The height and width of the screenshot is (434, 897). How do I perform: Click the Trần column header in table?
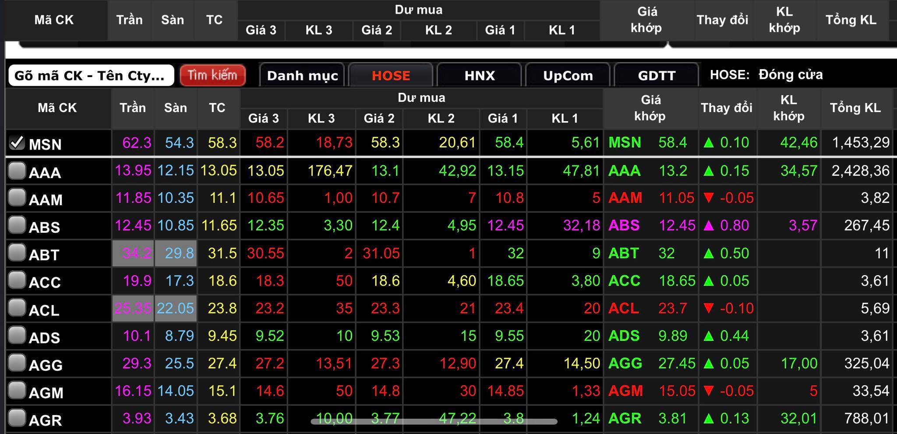pos(133,108)
